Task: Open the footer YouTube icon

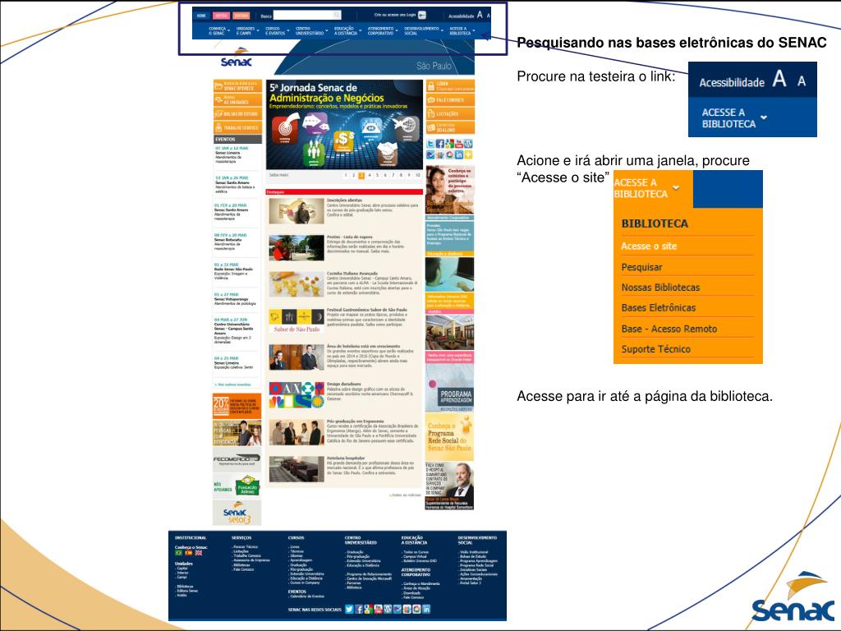Action: coord(378,609)
